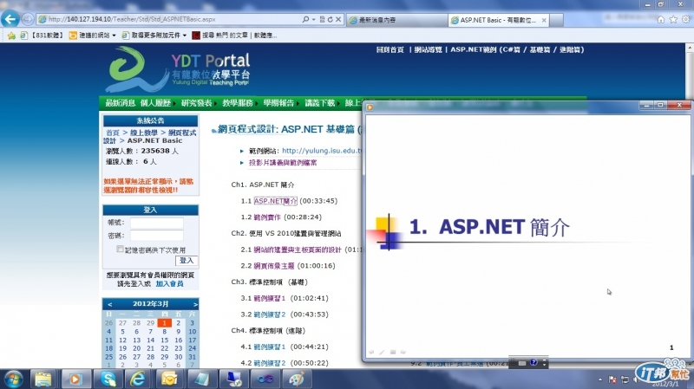
Task: Open the address bar search dropdown arrow
Action: point(313,19)
